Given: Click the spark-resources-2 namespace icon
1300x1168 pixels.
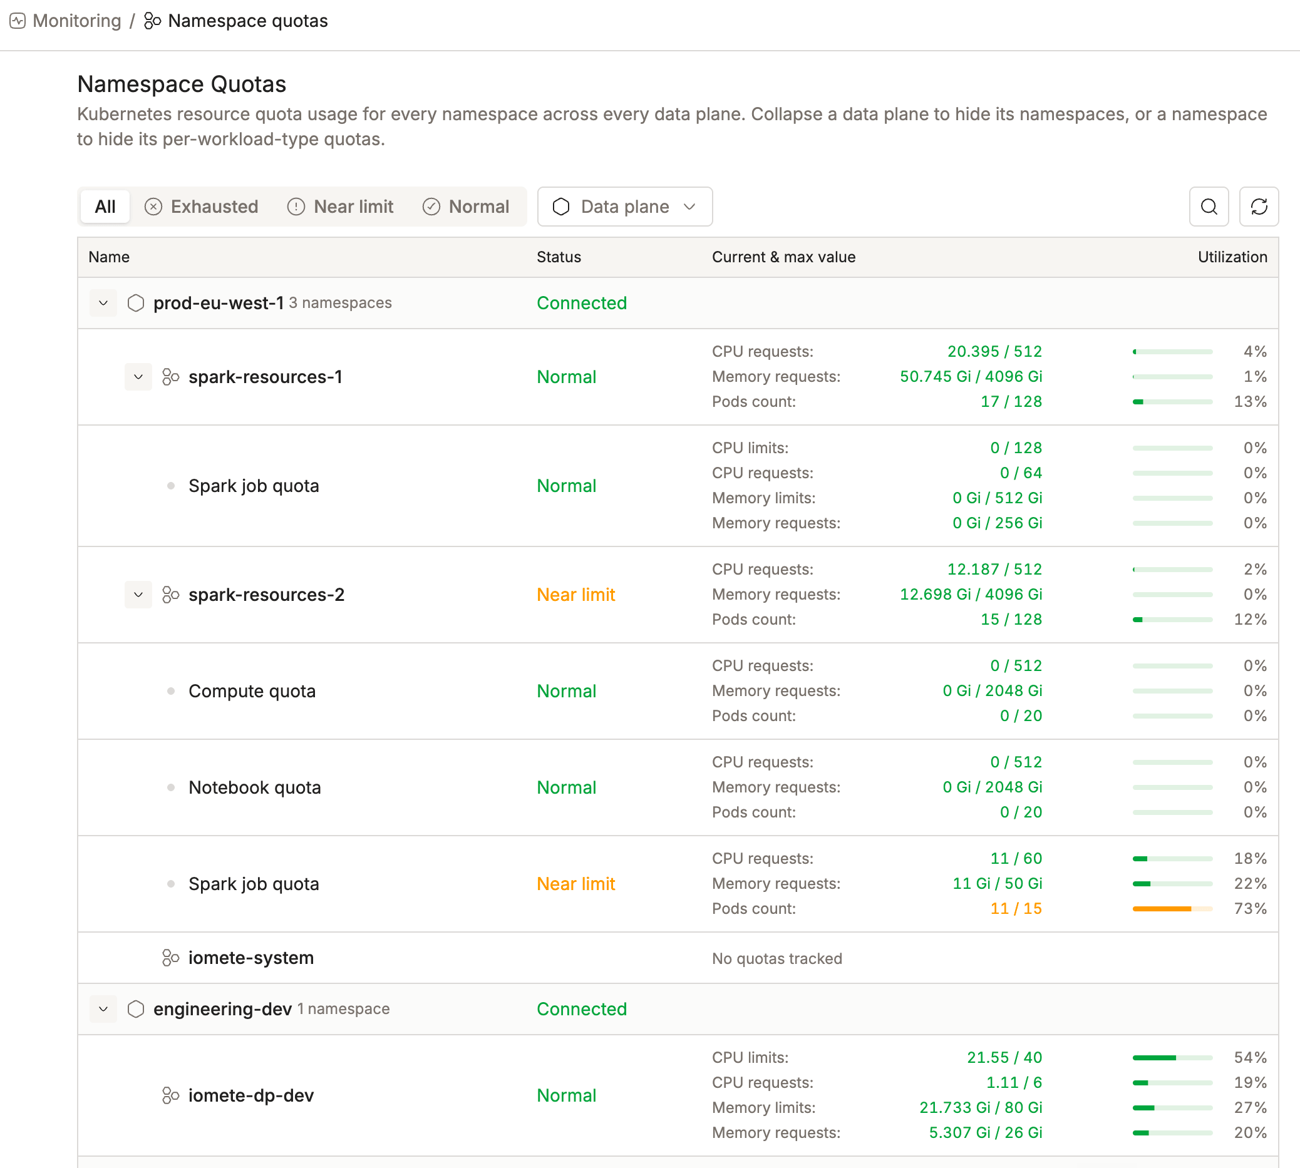Looking at the screenshot, I should point(170,595).
